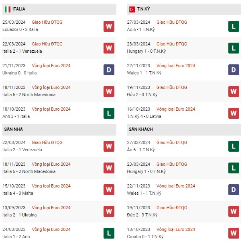Open the ITALIA team header
Viewport: 242px width, 243px height.
[x=19, y=8]
